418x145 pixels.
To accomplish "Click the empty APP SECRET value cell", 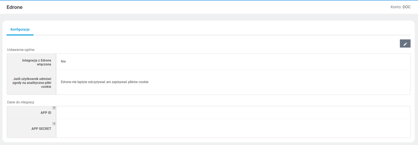I will tap(233, 128).
